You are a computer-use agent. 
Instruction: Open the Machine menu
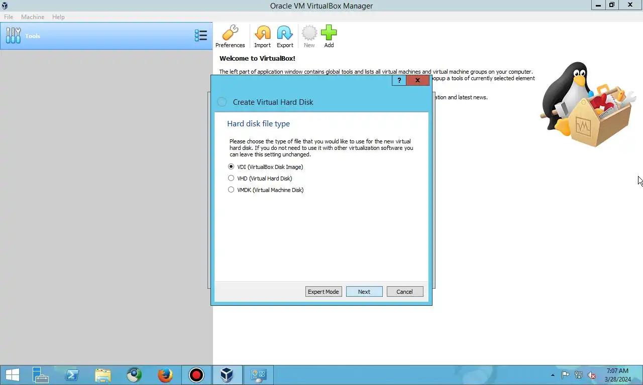(x=33, y=17)
